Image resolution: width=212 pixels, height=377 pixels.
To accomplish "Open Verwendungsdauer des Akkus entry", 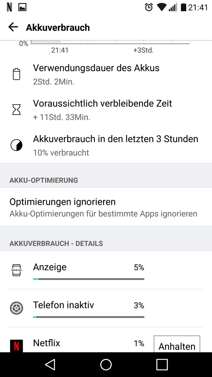I will coord(106,74).
